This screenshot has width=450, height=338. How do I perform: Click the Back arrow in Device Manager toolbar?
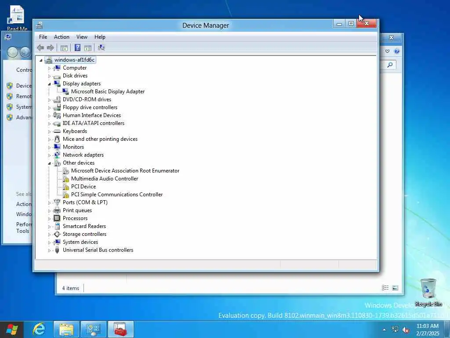(40, 48)
